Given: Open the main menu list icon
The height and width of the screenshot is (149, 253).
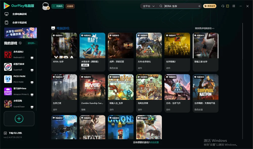Looking at the screenshot, I should click(x=234, y=6).
